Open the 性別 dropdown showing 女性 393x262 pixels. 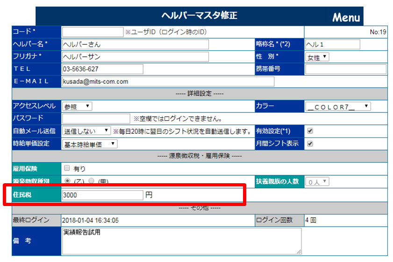pyautogui.click(x=317, y=57)
